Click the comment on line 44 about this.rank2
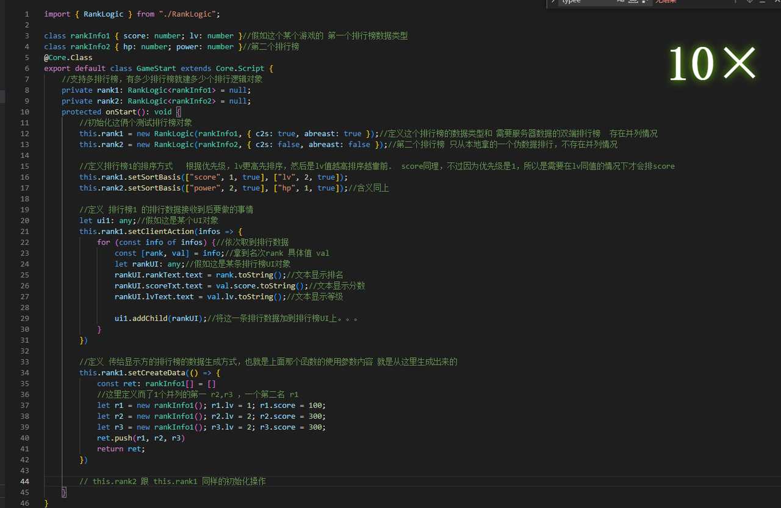This screenshot has width=781, height=508. (x=173, y=482)
